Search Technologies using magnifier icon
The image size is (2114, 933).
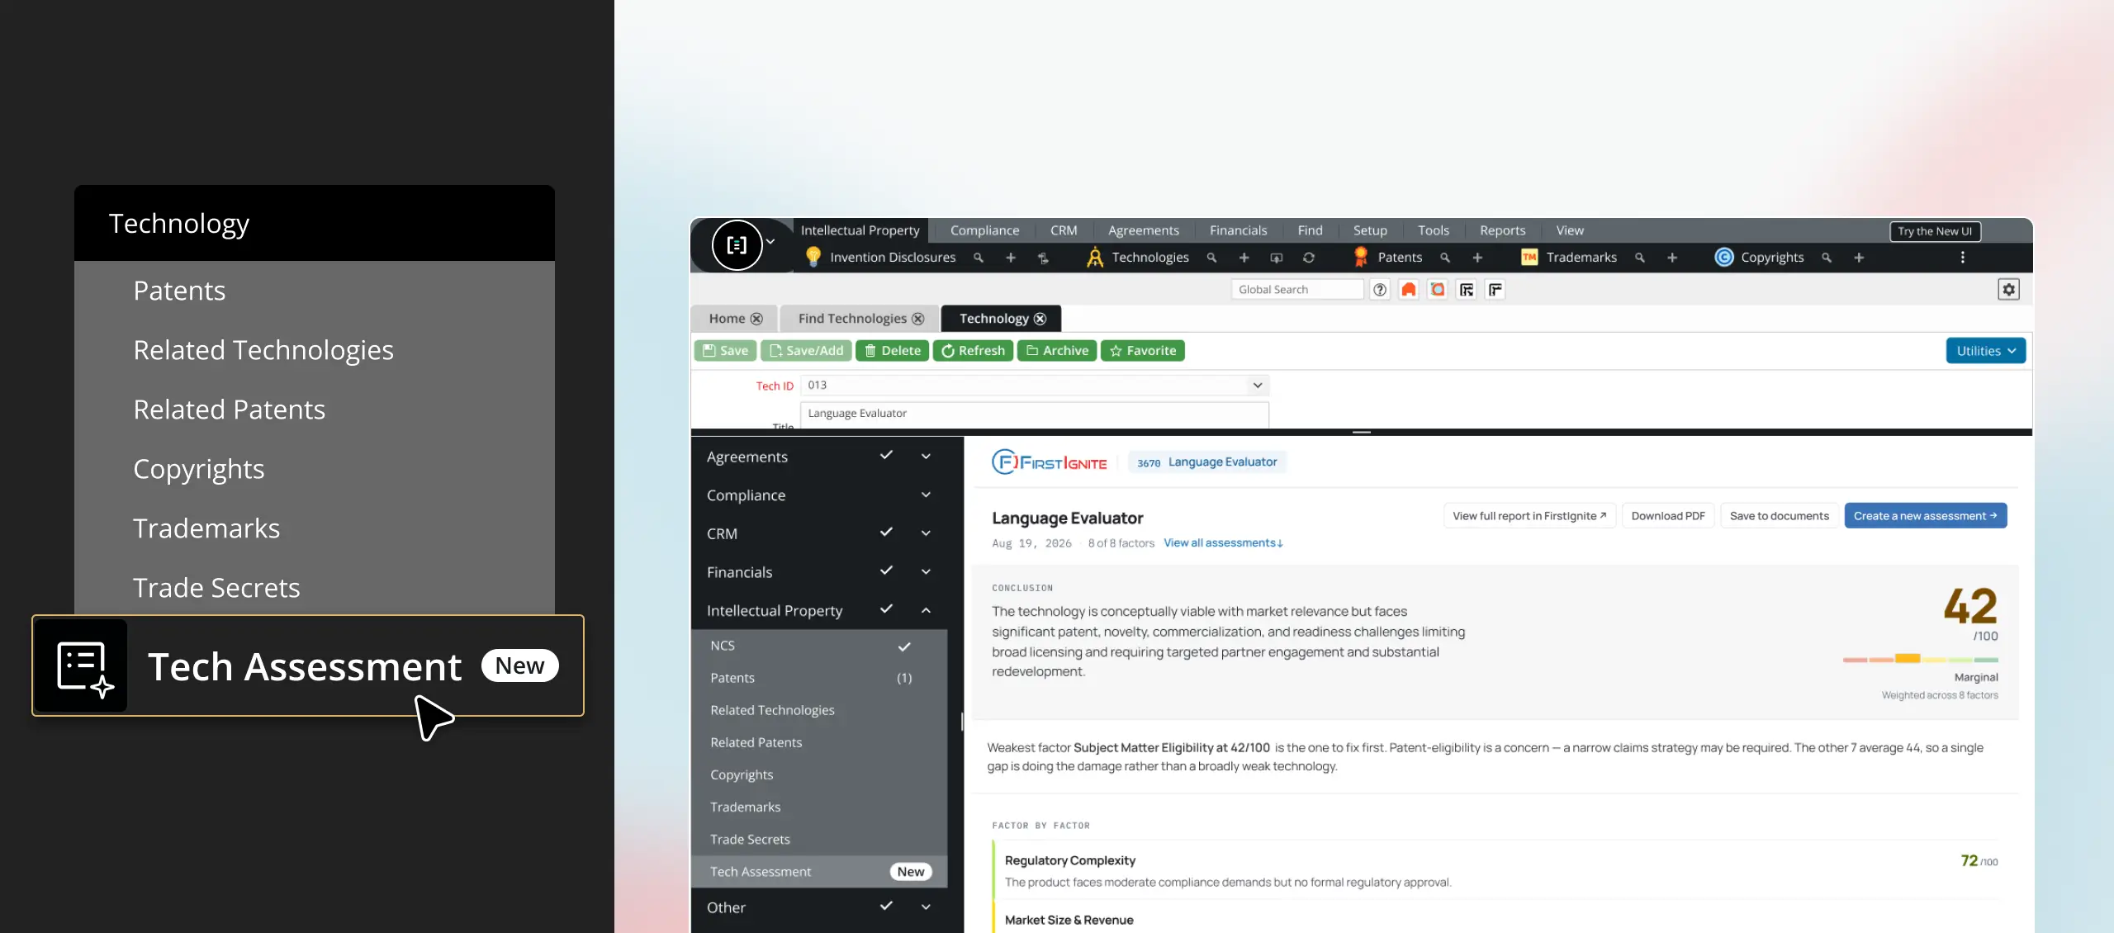(1212, 258)
